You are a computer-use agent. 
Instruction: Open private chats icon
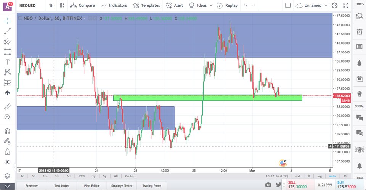pyautogui.click(x=360, y=133)
